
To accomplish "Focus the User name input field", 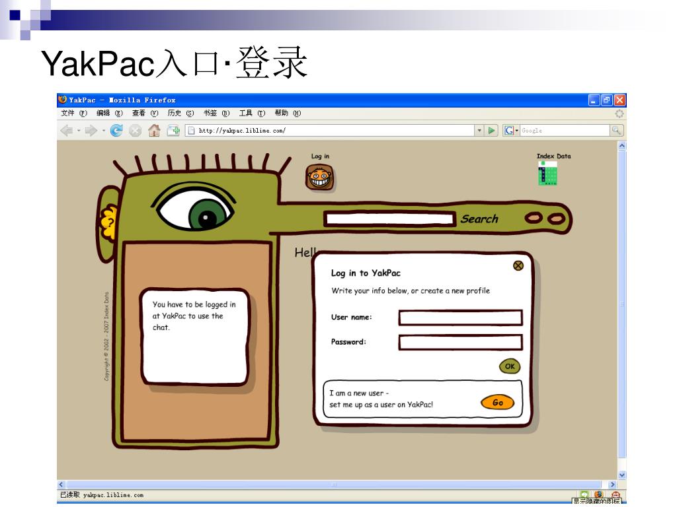I will click(x=460, y=318).
